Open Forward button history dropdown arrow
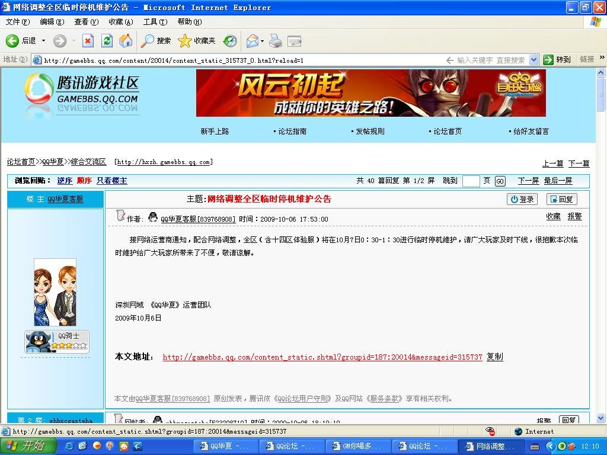The image size is (607, 455). tap(74, 41)
